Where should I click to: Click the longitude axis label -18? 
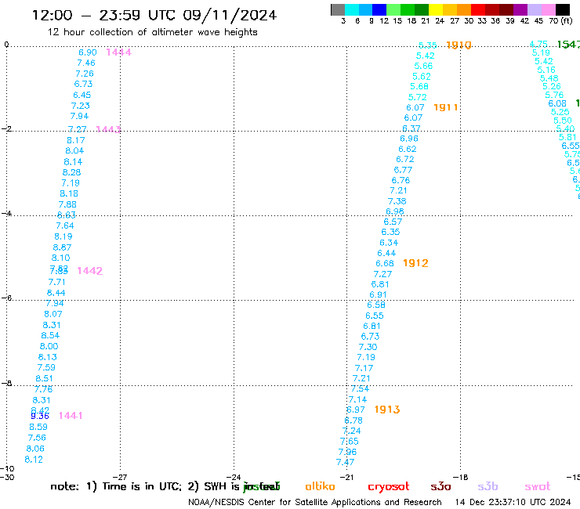coord(461,477)
